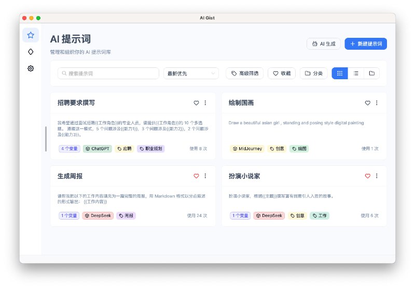The height and width of the screenshot is (289, 415).
Task: Click the ChatGPT tag on 招聘要求撰写
Action: point(98,149)
